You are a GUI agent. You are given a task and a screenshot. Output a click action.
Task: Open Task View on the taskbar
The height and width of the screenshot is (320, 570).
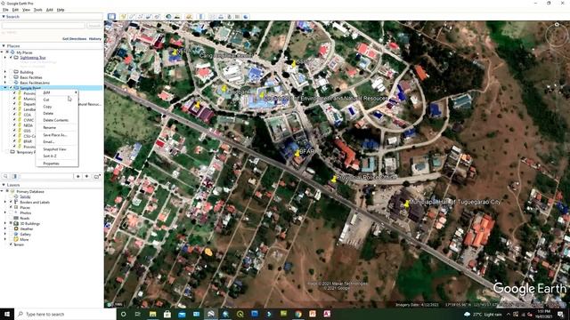[x=138, y=314]
